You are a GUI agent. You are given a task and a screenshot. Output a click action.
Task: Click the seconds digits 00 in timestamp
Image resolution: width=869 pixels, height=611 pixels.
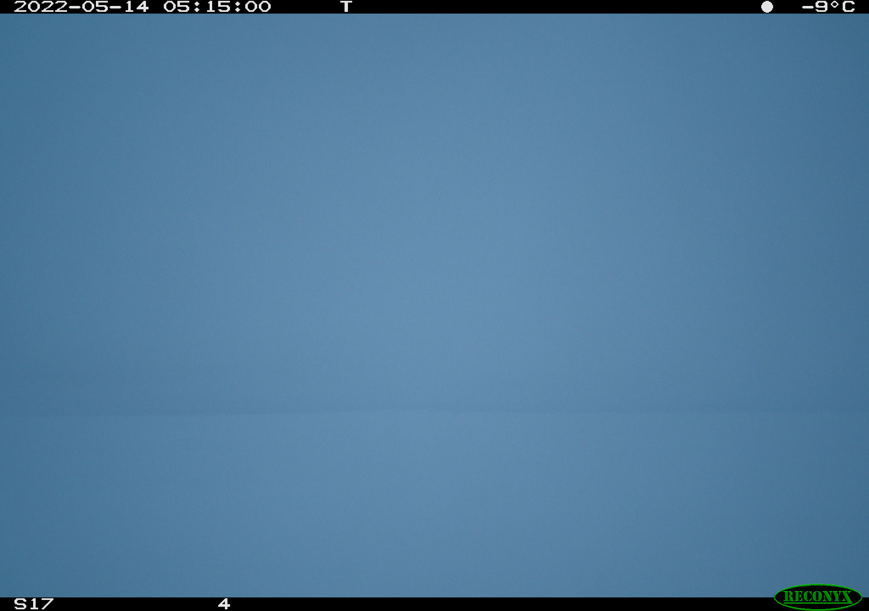258,7
